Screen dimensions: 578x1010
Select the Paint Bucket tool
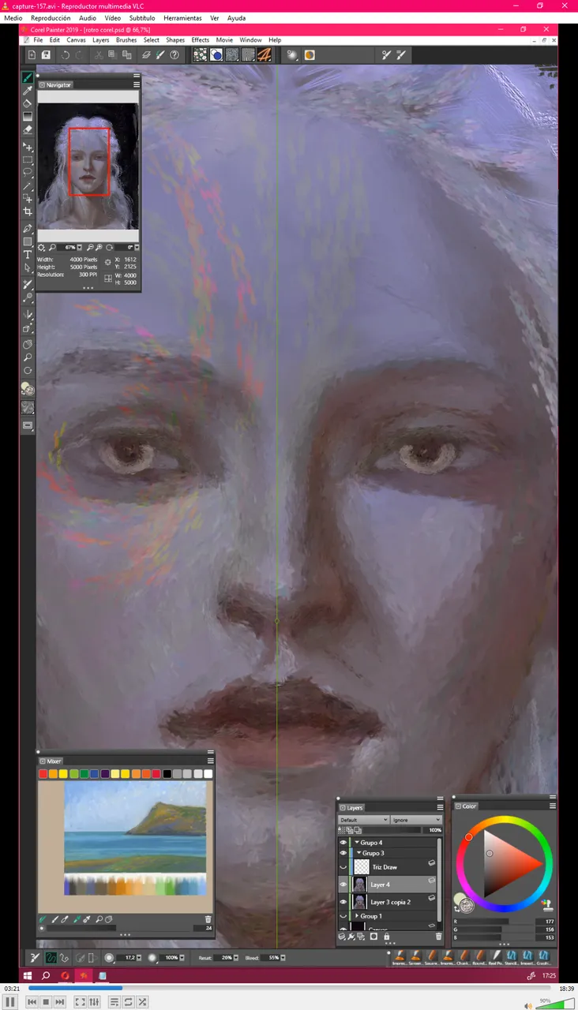28,103
